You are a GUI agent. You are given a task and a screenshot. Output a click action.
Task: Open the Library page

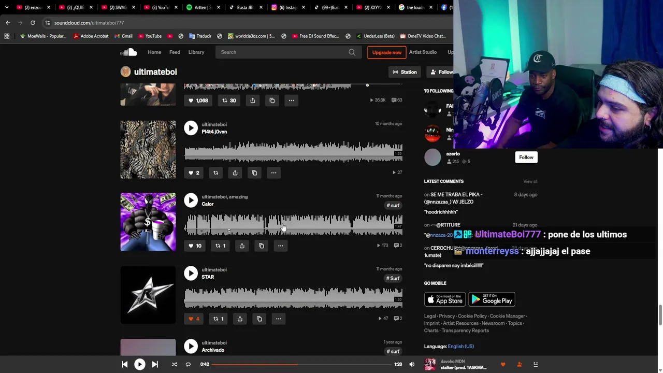[196, 52]
